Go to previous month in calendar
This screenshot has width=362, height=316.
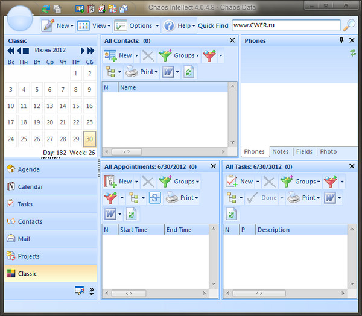(19, 51)
